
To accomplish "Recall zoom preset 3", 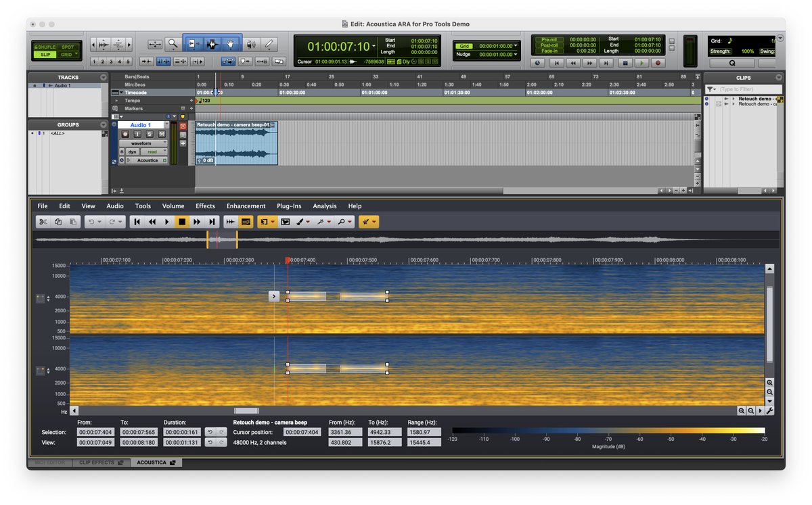I will [112, 62].
